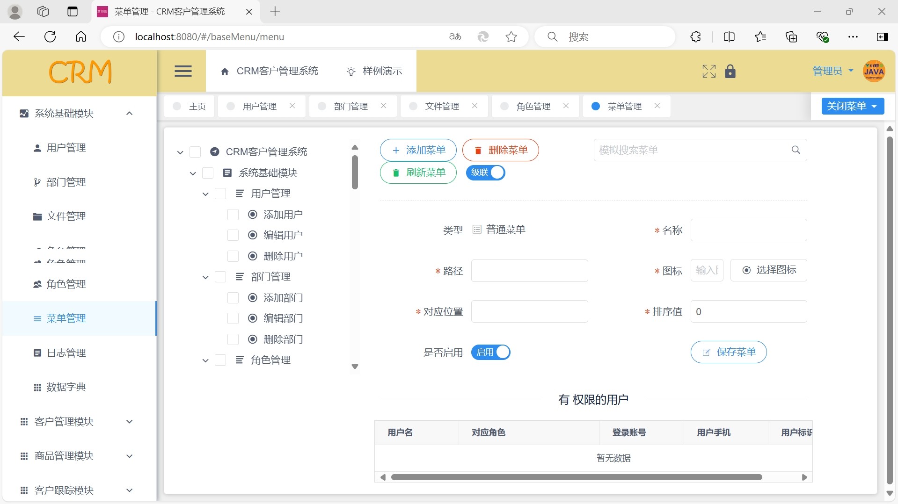This screenshot has height=504, width=898.
Task: Open the 样例演示 top menu
Action: pyautogui.click(x=374, y=71)
